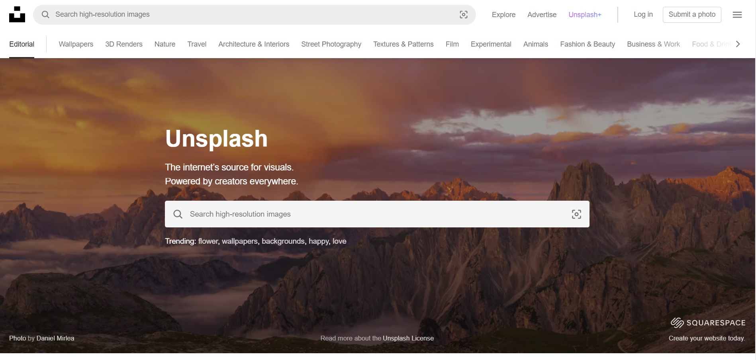This screenshot has width=756, height=360.
Task: Click Log in
Action: click(x=643, y=14)
